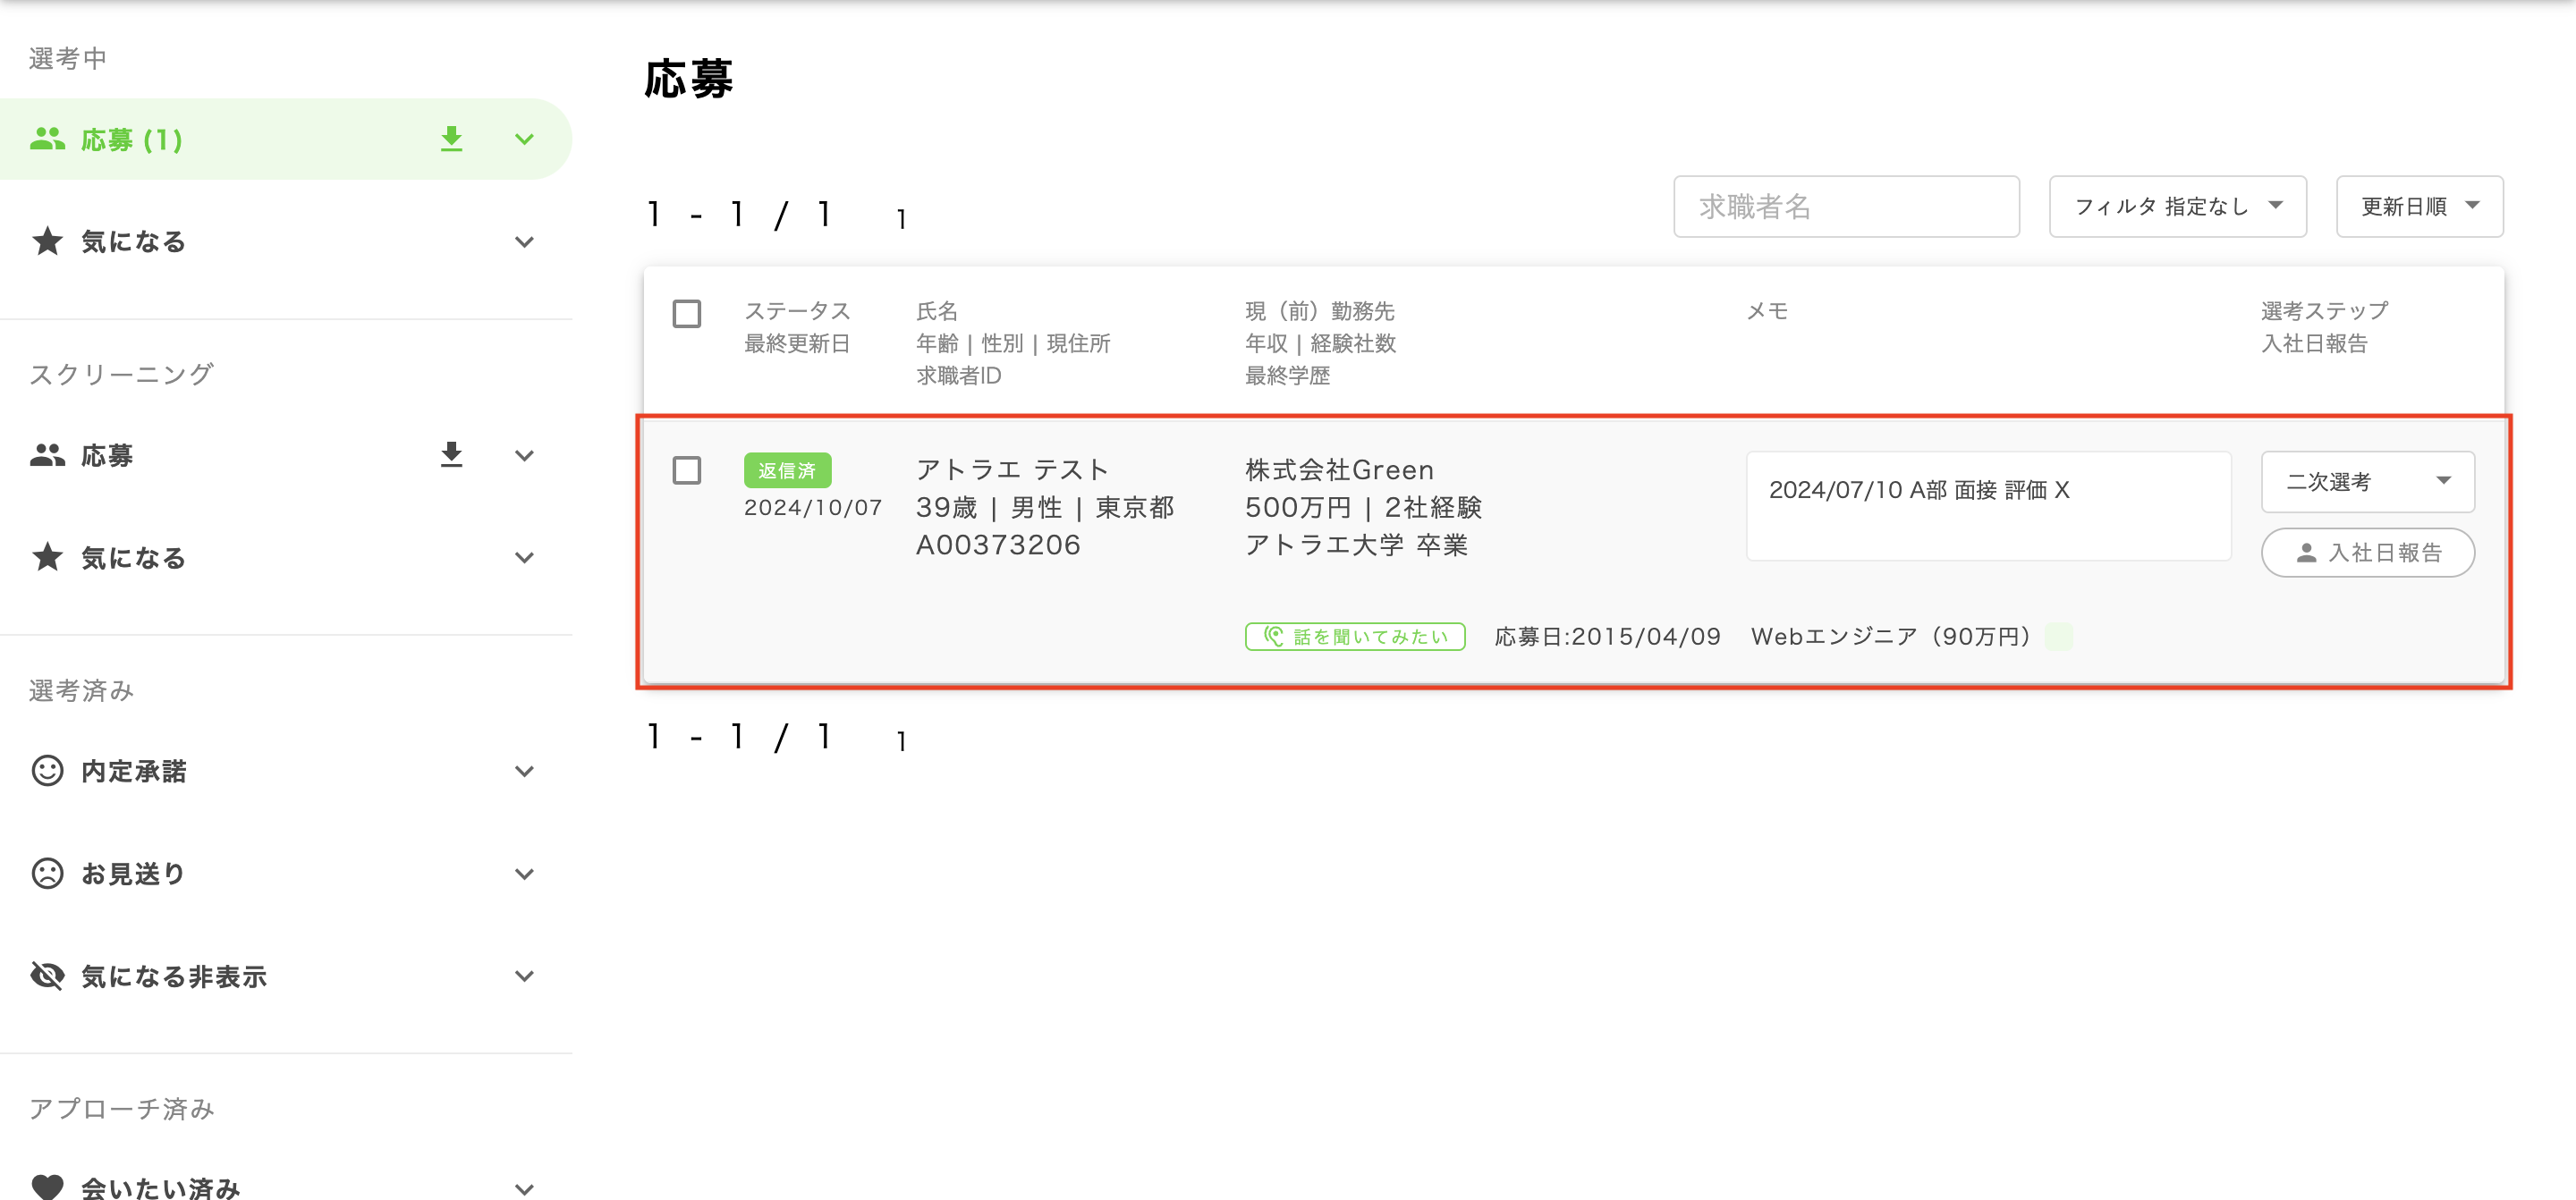Click the smiley icon for 内定承諾
Screen dimensions: 2576x1200
click(x=47, y=771)
